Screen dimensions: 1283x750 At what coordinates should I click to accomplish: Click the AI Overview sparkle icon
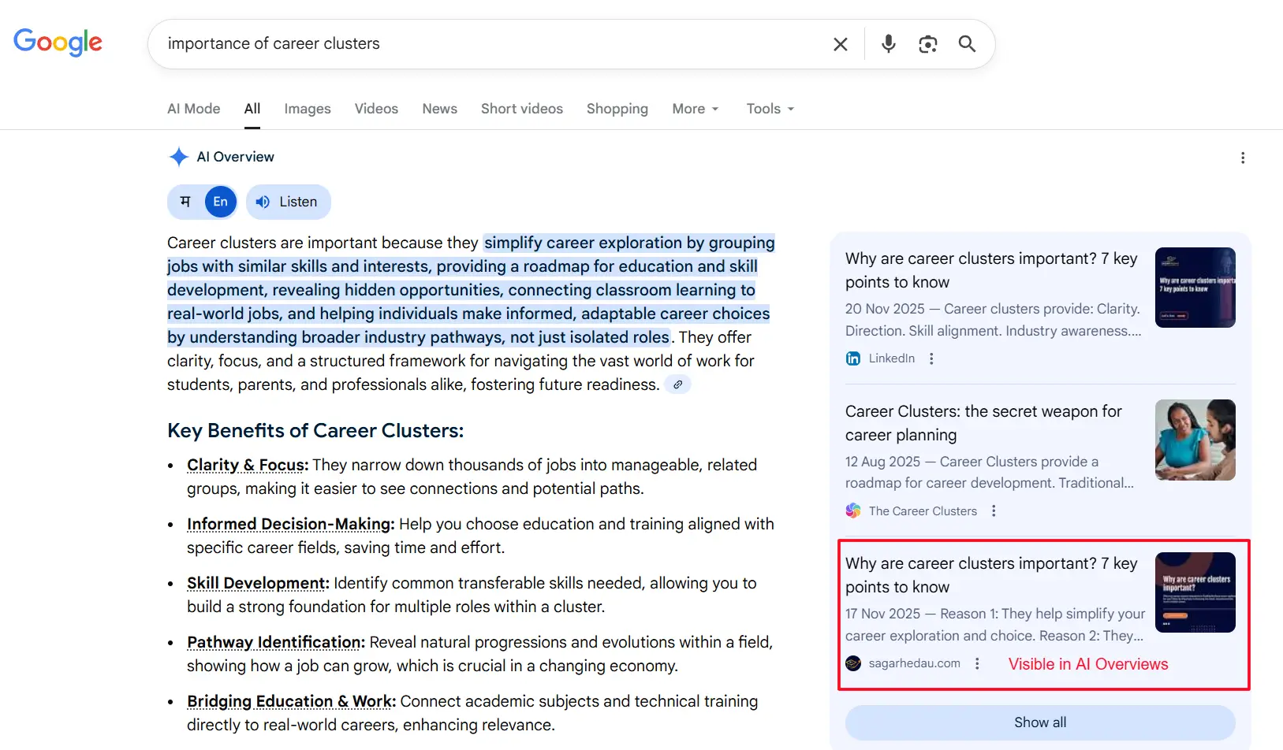click(x=179, y=157)
